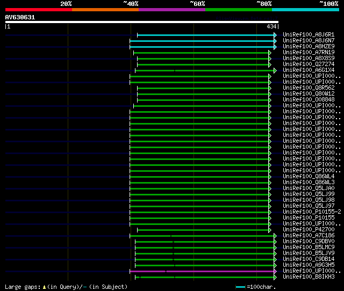Select the UniRef100_Q80W12 label

tap(309, 94)
